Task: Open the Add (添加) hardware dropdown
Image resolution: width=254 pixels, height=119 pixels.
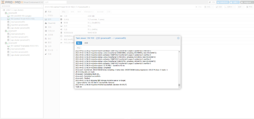Action: point(65,12)
